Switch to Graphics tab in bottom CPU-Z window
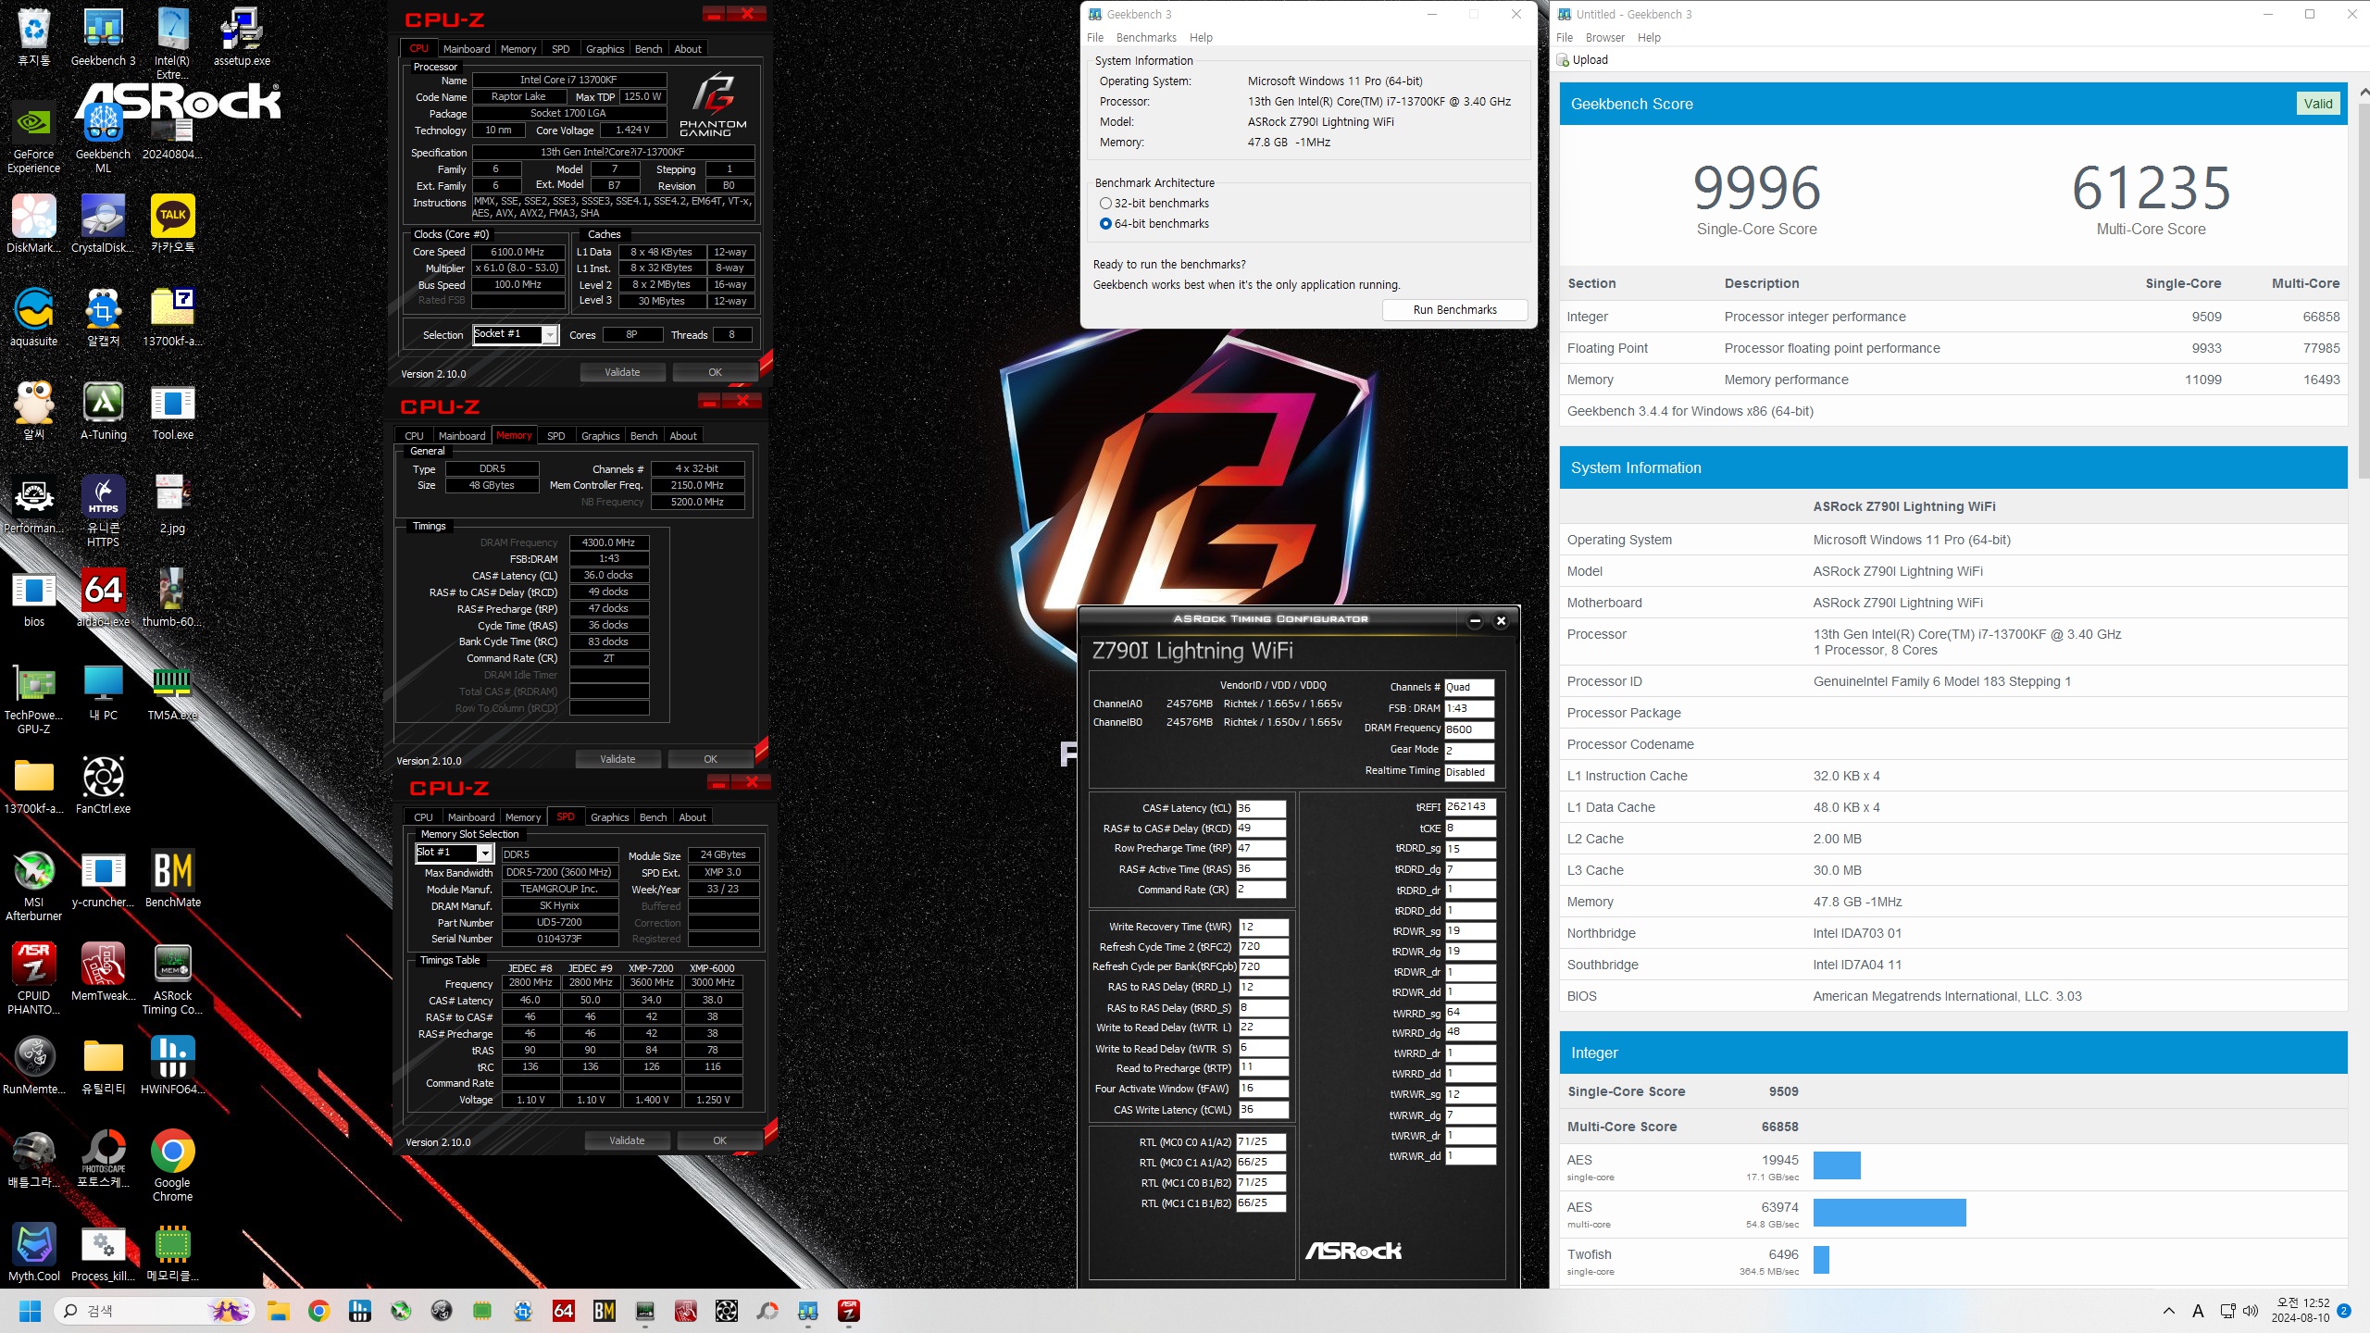Image resolution: width=2370 pixels, height=1333 pixels. tap(609, 817)
